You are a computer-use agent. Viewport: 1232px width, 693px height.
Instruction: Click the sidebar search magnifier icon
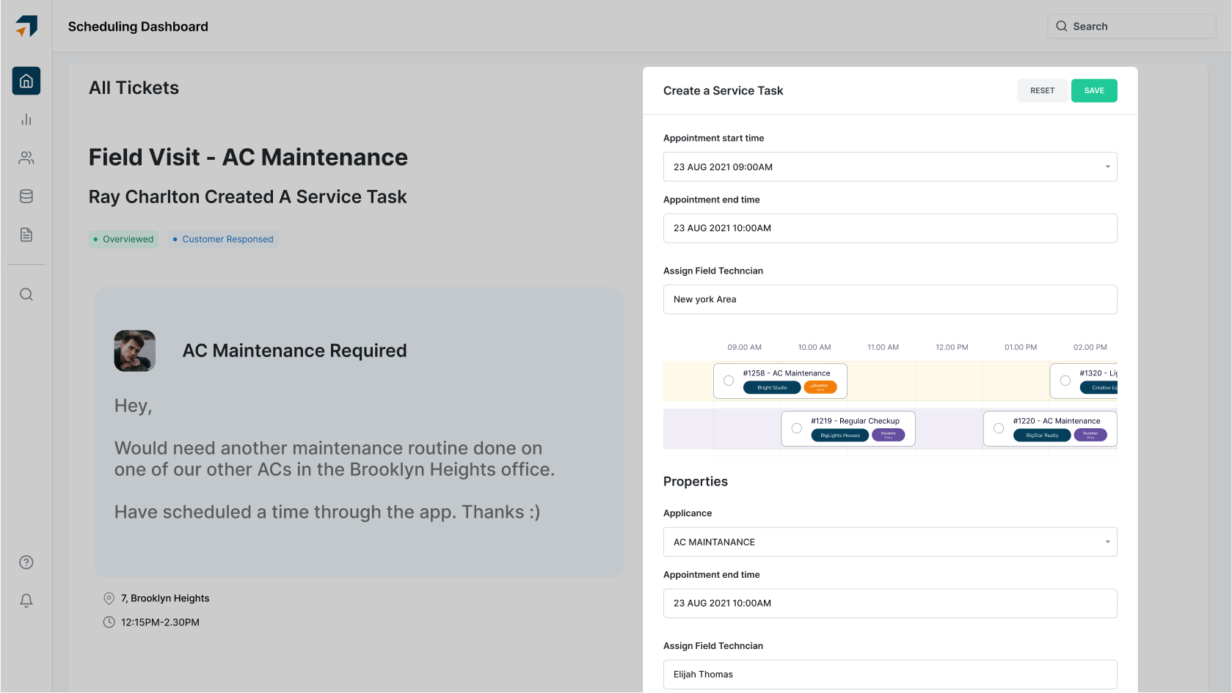(26, 295)
